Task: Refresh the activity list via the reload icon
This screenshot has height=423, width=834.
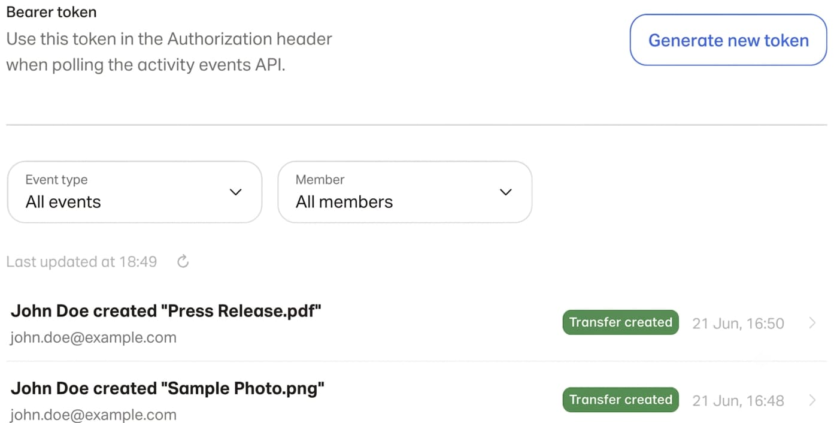Action: click(183, 261)
